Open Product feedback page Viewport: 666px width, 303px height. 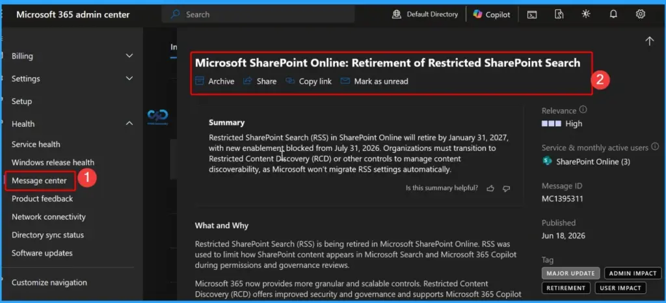pyautogui.click(x=42, y=198)
